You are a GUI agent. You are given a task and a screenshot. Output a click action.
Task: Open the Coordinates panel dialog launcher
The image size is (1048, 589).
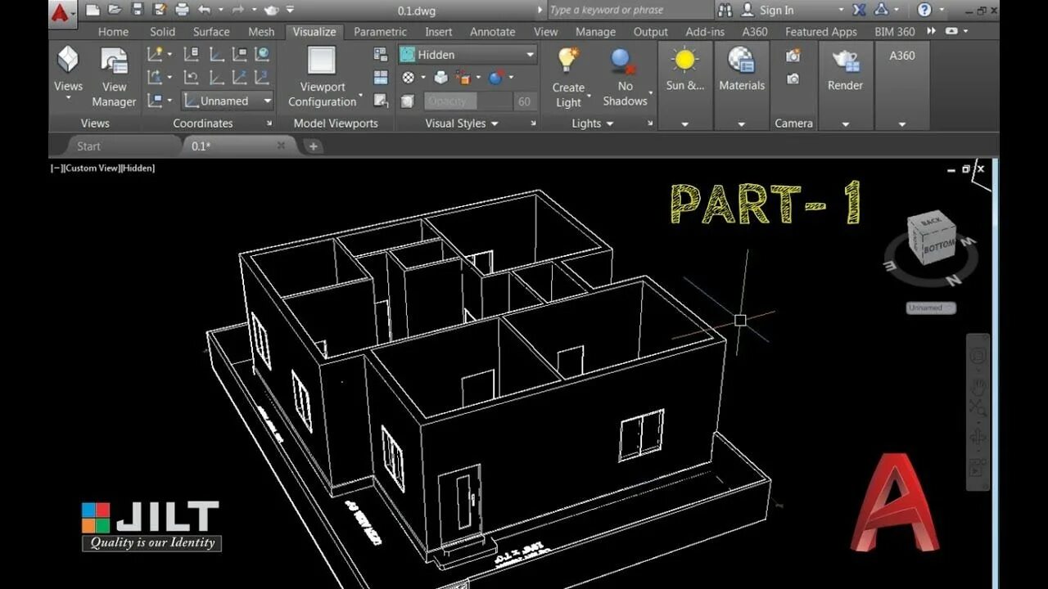[269, 124]
